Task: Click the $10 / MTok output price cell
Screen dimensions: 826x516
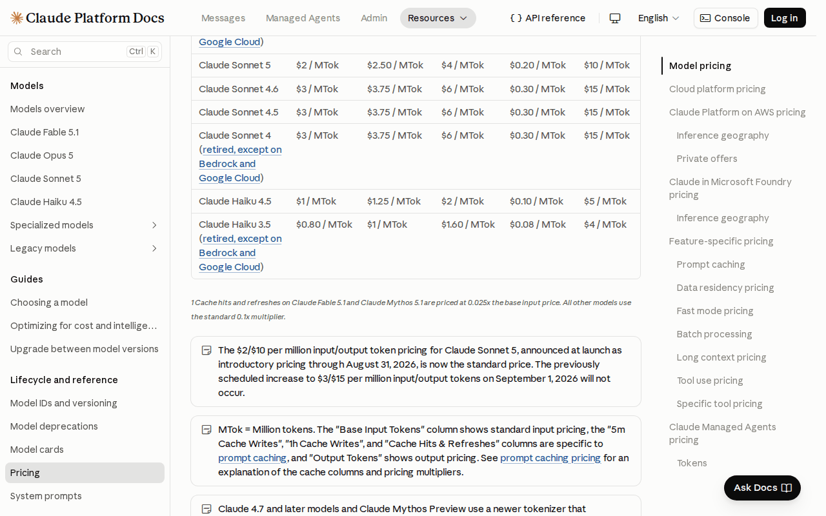Action: (x=607, y=65)
